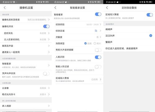The height and width of the screenshot is (112, 155).
Task: Open 区域闯入警报 row showing 已启用
Action: tap(79, 79)
